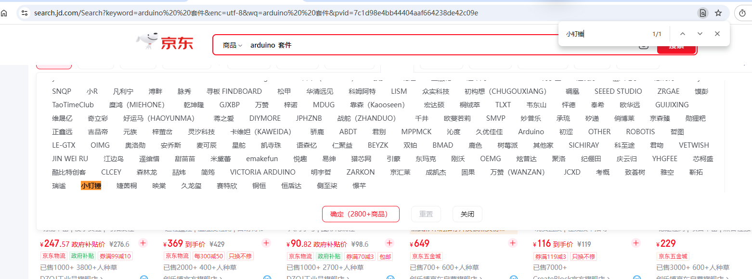The width and height of the screenshot is (752, 279).
Task: Open the 商品 category dropdown in search bar
Action: 232,45
